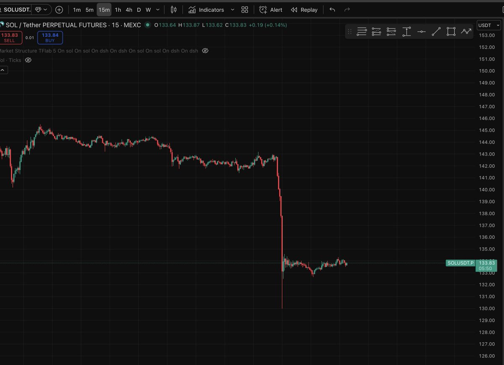Open indicator templates grid icon

click(x=245, y=10)
